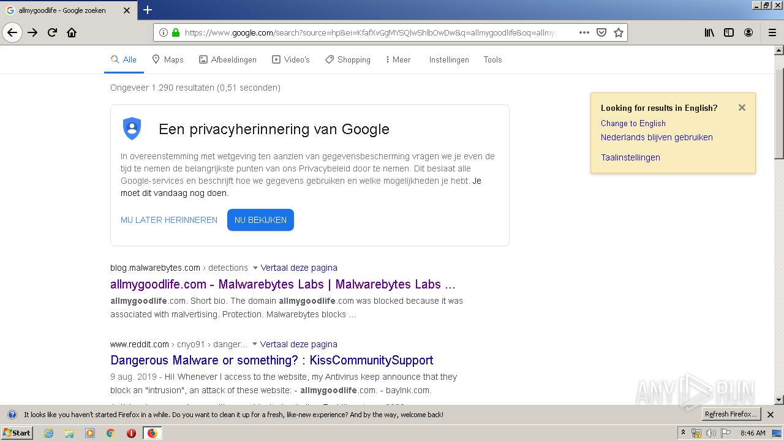Translate the Malwarebytes result with Vertaal deze pagina

(x=299, y=268)
